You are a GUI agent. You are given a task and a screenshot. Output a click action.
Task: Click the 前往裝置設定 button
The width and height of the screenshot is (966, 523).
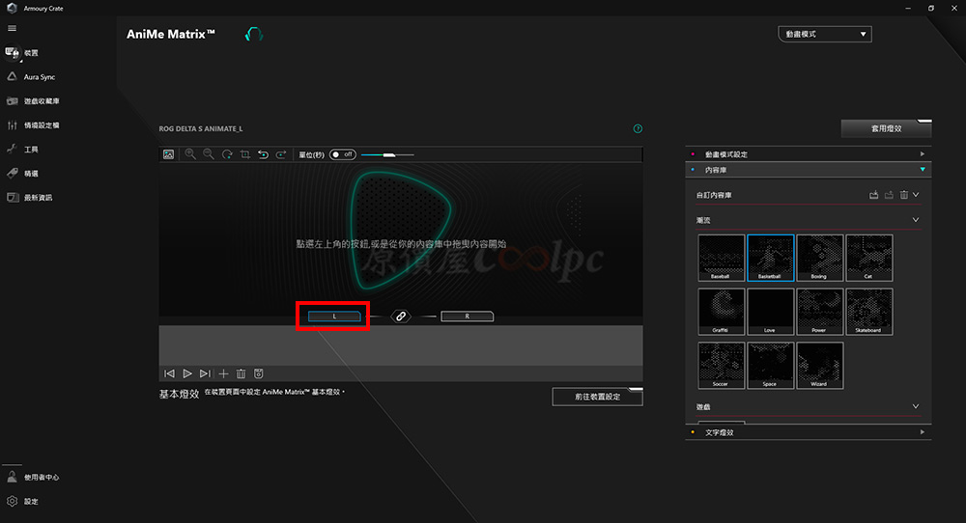point(597,397)
